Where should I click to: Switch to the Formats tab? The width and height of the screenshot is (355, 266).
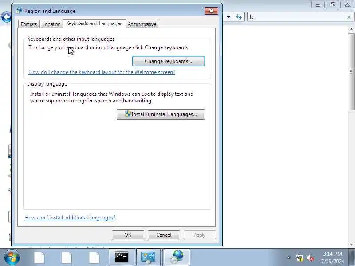pos(29,24)
